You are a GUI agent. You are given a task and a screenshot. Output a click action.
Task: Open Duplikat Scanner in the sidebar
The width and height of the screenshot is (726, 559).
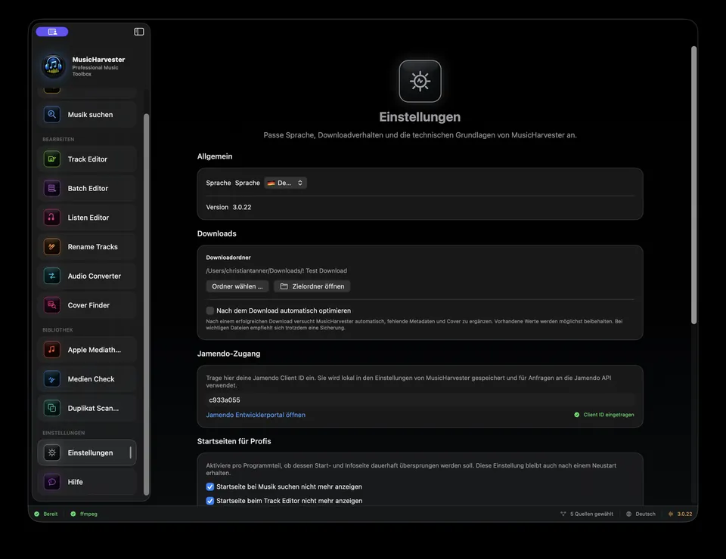coord(86,408)
